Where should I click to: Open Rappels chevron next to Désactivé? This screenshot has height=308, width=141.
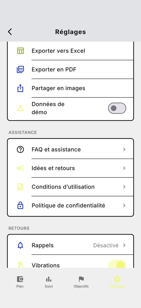(124, 245)
